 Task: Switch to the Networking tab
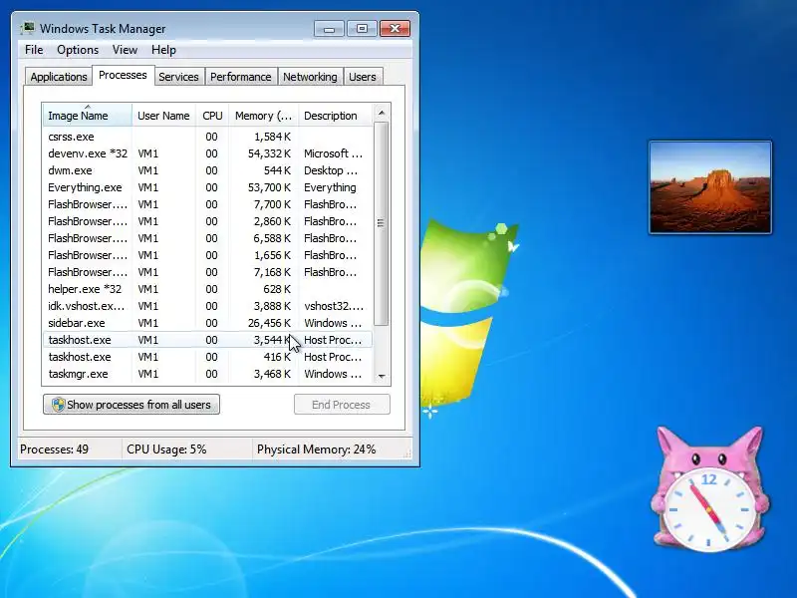point(310,77)
